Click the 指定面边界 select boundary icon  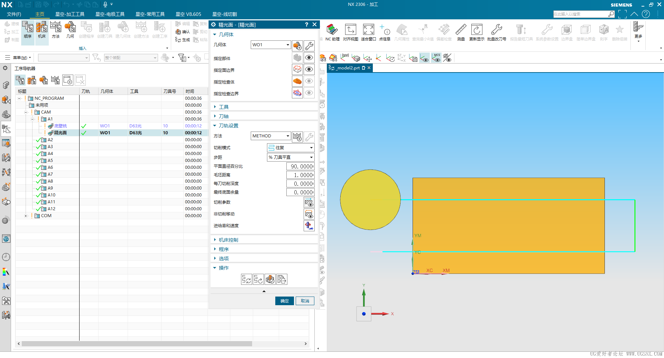pyautogui.click(x=297, y=70)
